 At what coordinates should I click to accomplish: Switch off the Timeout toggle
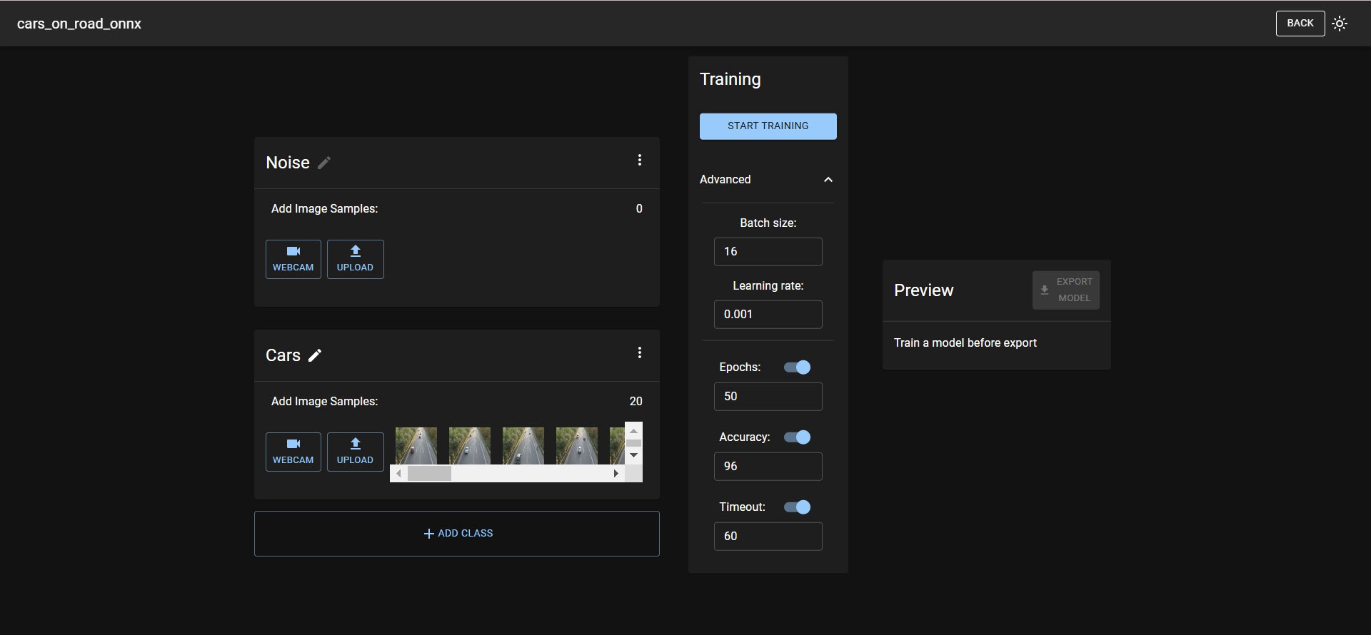797,507
